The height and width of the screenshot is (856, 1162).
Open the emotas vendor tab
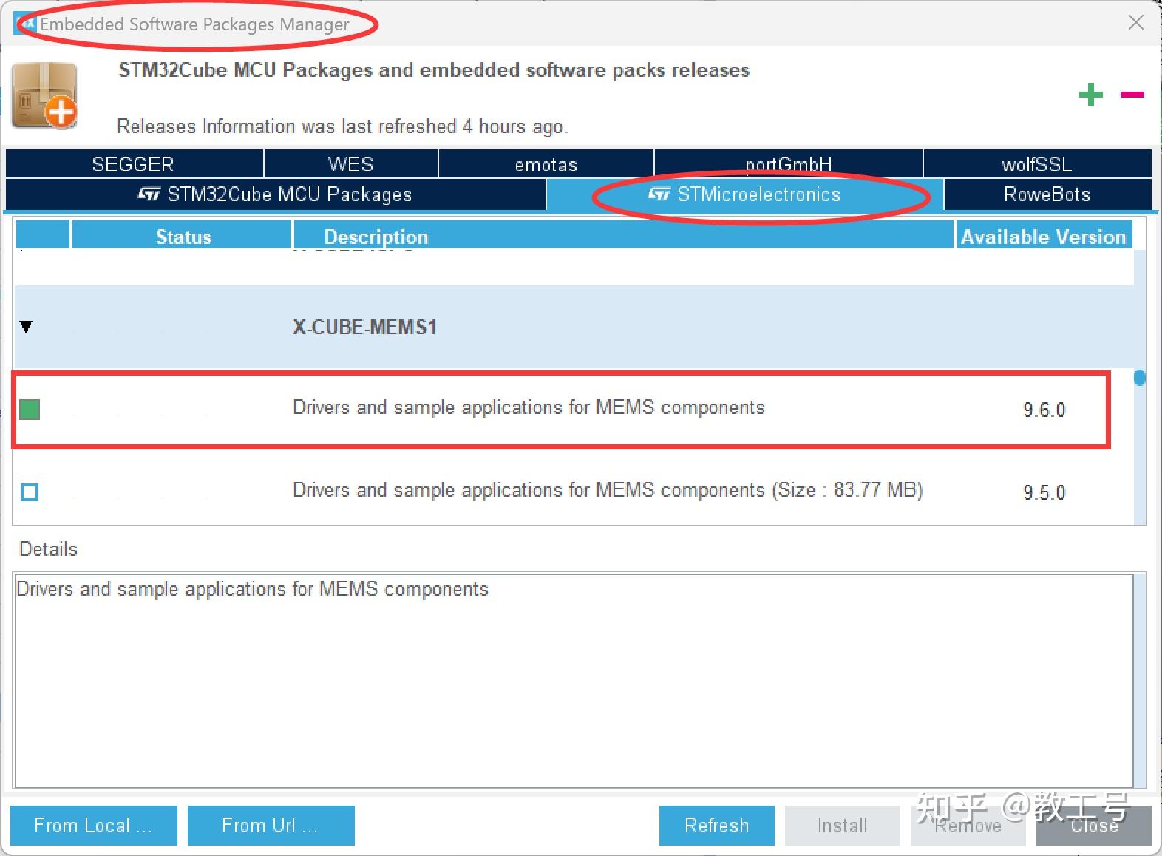tap(546, 164)
